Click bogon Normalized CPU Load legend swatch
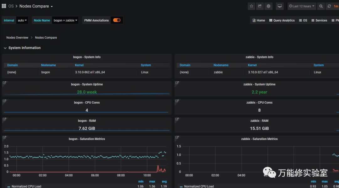This screenshot has width=339, height=188. click(x=9, y=186)
